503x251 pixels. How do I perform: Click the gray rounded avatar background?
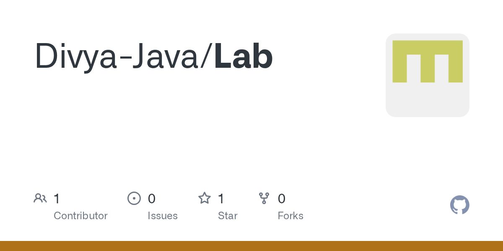(428, 100)
